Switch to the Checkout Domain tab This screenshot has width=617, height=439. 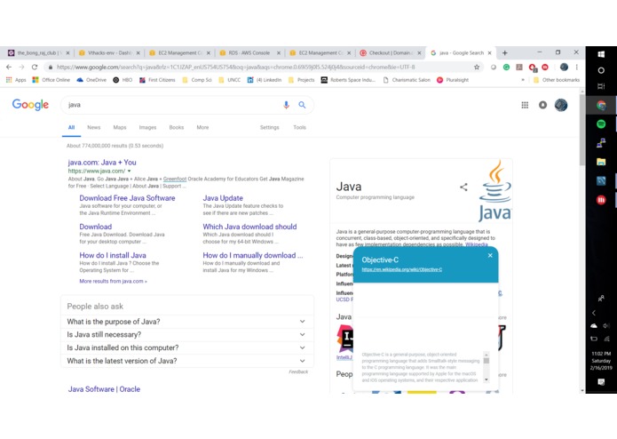(x=389, y=52)
